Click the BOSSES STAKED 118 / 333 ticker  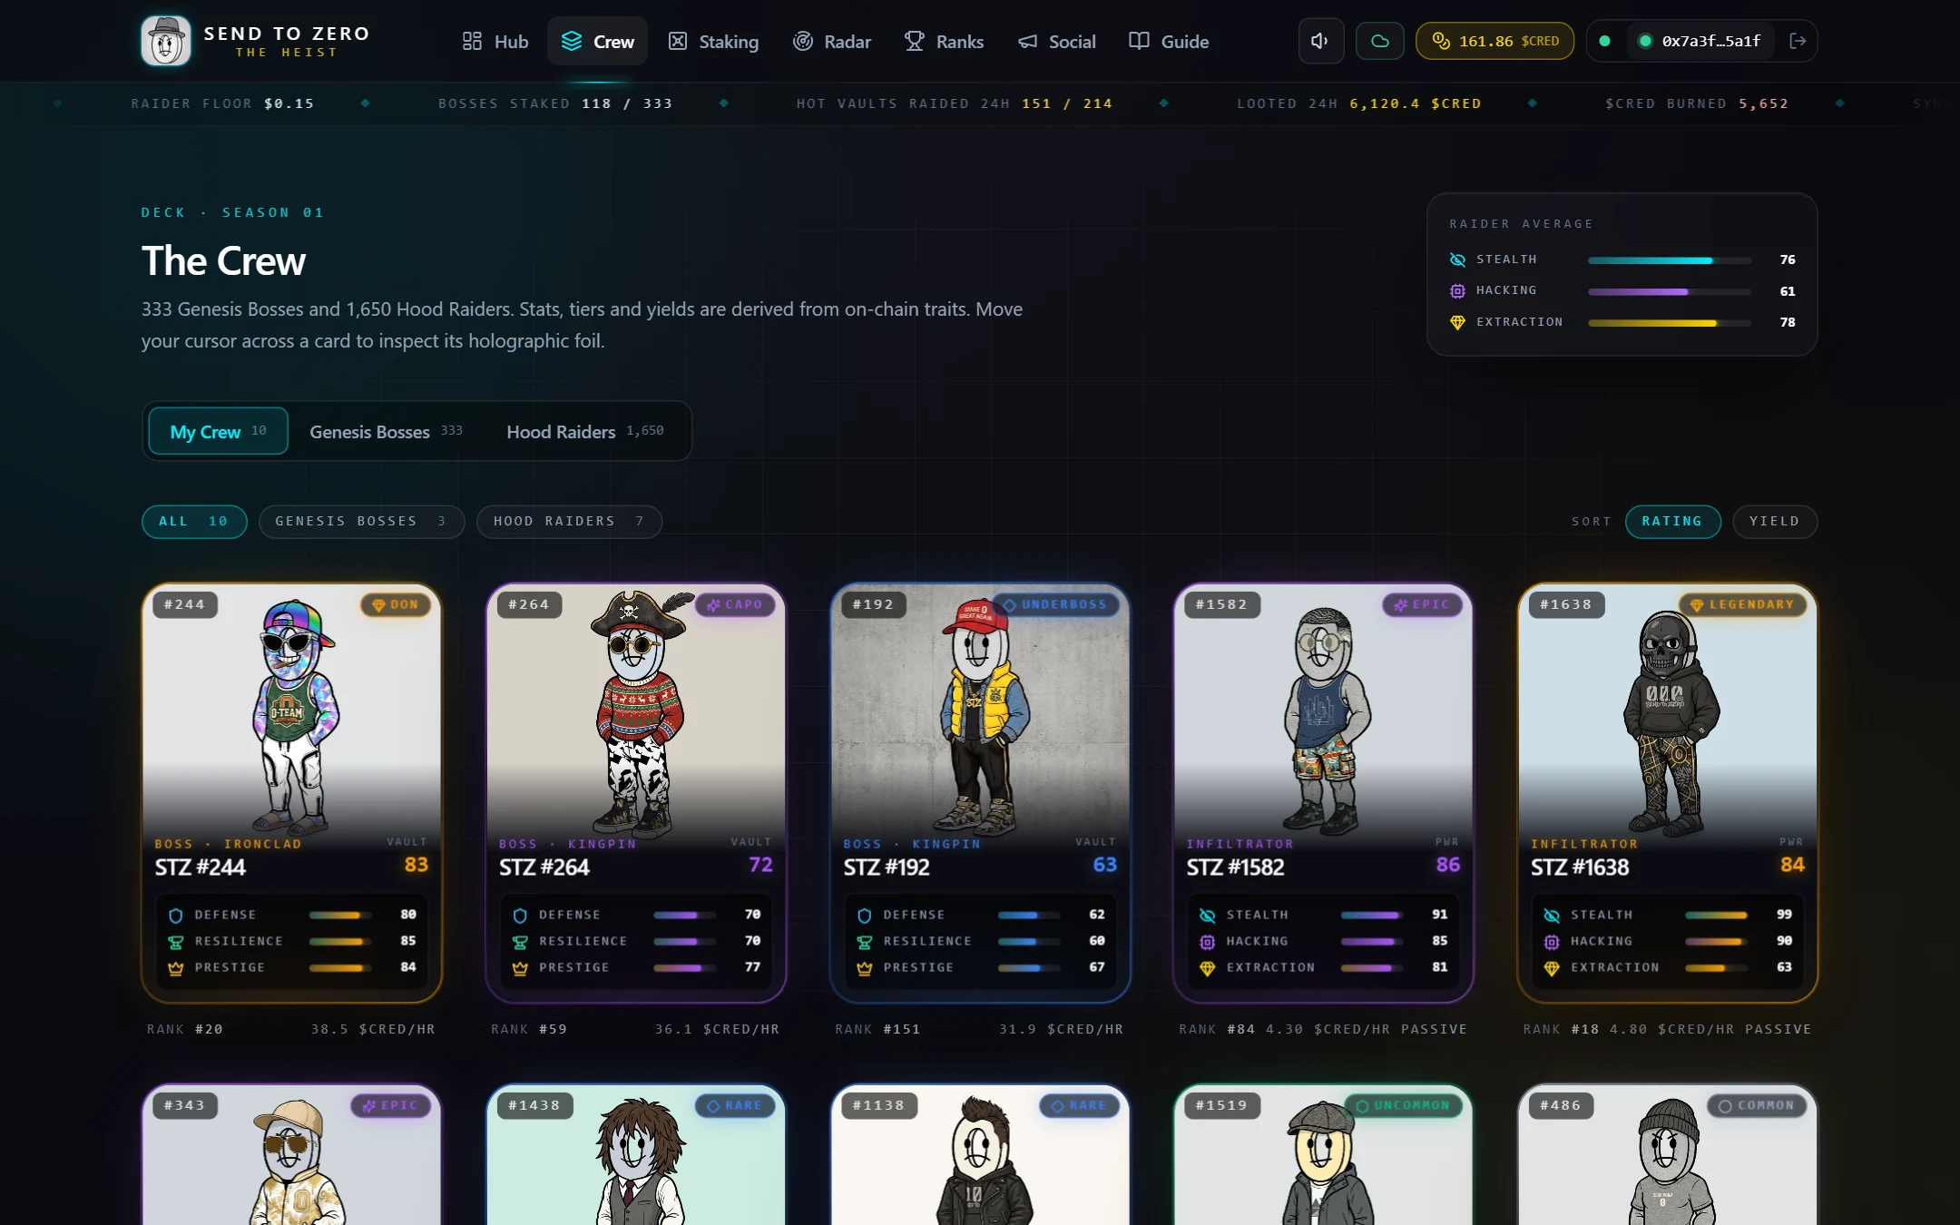555,103
